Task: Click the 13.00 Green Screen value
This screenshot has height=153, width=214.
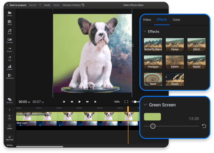Action: [x=194, y=119]
